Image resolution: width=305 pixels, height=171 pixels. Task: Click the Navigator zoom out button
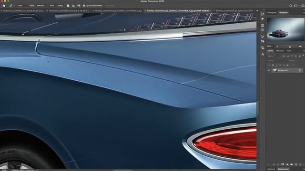coord(277,47)
